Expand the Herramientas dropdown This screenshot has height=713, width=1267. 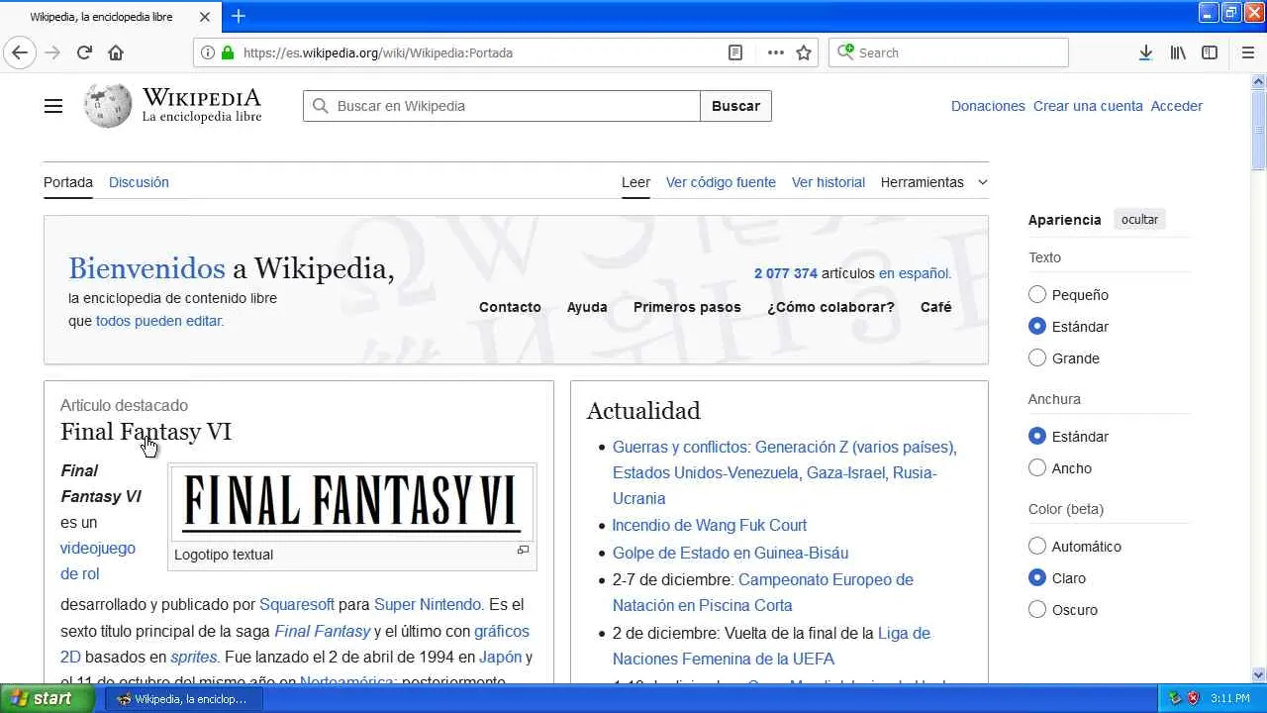pos(933,182)
